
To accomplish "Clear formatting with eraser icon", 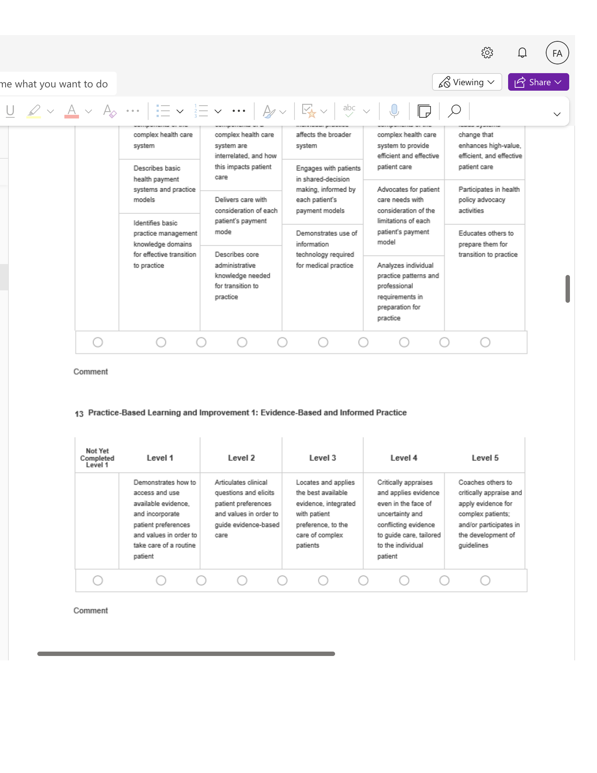I will coord(109,111).
